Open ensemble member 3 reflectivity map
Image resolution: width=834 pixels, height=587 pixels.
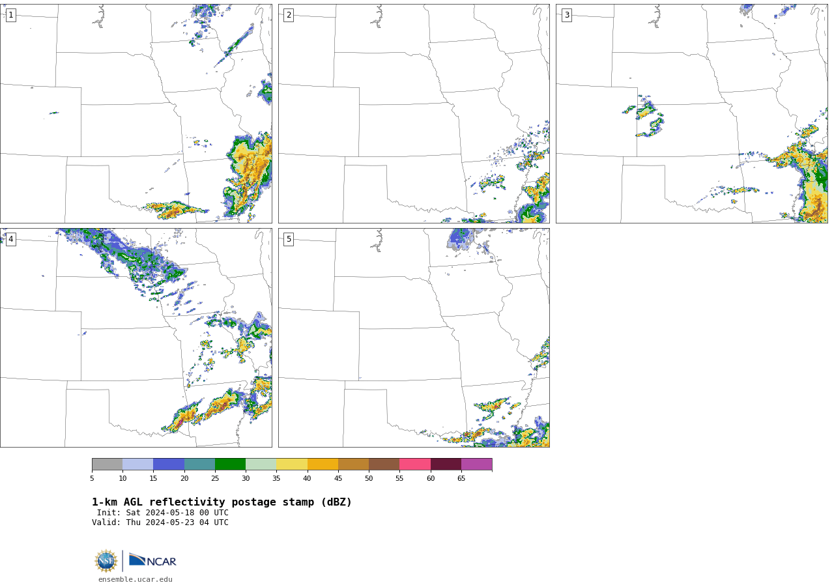(691, 113)
